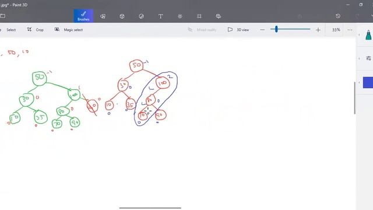Click the vertical canvas scrollbar

pos(354,98)
